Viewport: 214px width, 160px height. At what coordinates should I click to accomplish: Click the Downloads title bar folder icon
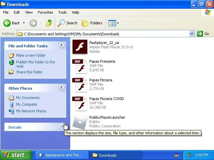coord(3,4)
